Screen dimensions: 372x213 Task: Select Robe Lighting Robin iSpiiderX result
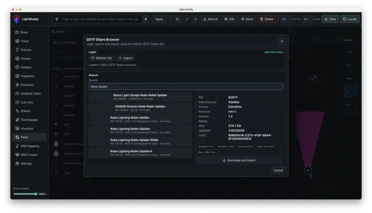click(140, 153)
